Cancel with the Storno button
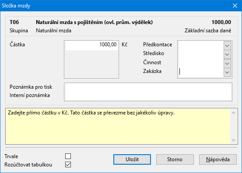 175,159
